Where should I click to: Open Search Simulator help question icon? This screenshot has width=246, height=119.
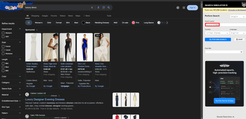pyautogui.click(x=227, y=5)
